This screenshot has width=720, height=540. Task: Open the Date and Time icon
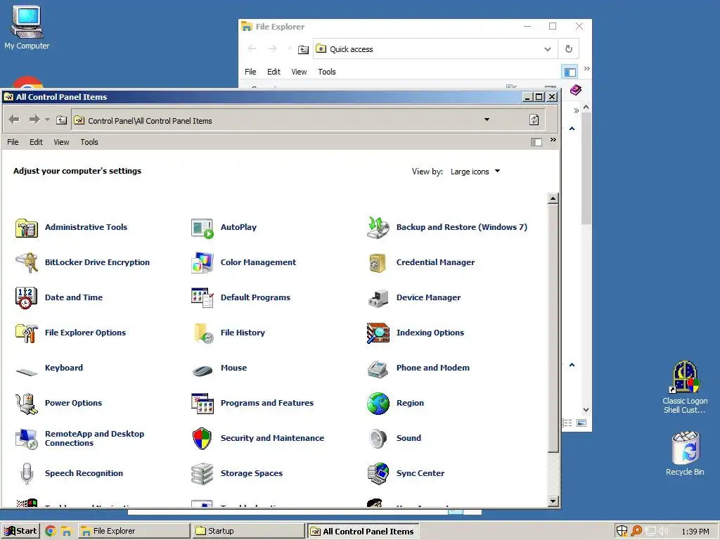point(26,298)
